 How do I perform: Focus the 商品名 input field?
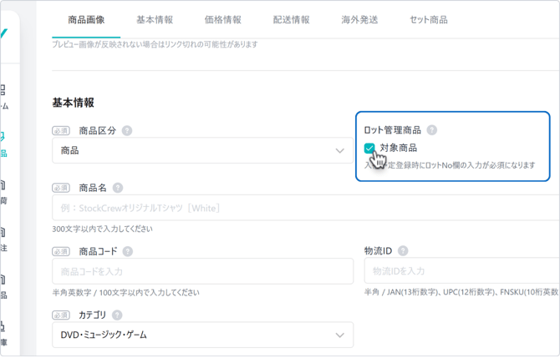306,208
